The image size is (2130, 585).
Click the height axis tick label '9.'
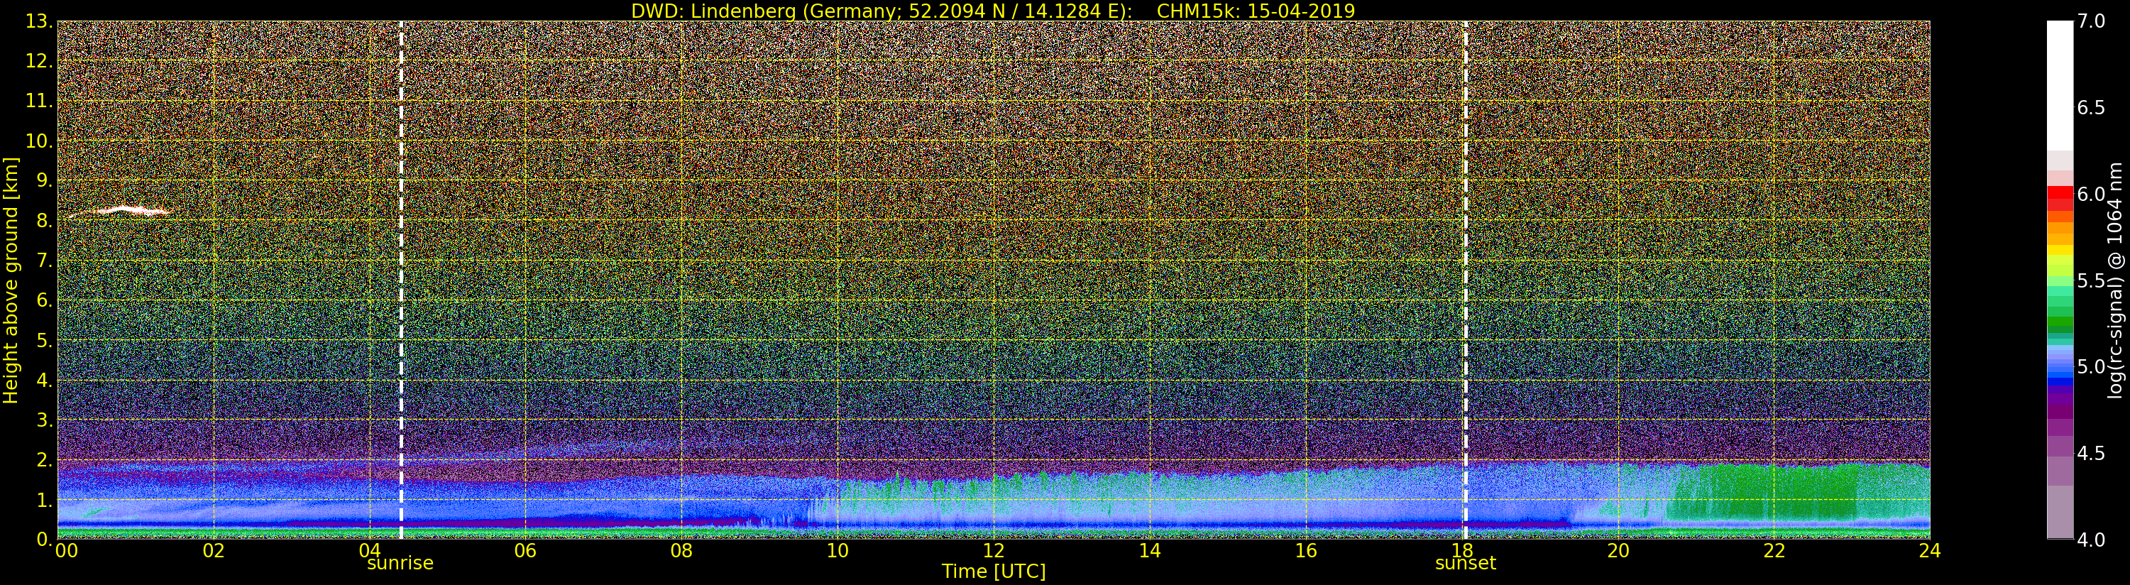point(44,180)
